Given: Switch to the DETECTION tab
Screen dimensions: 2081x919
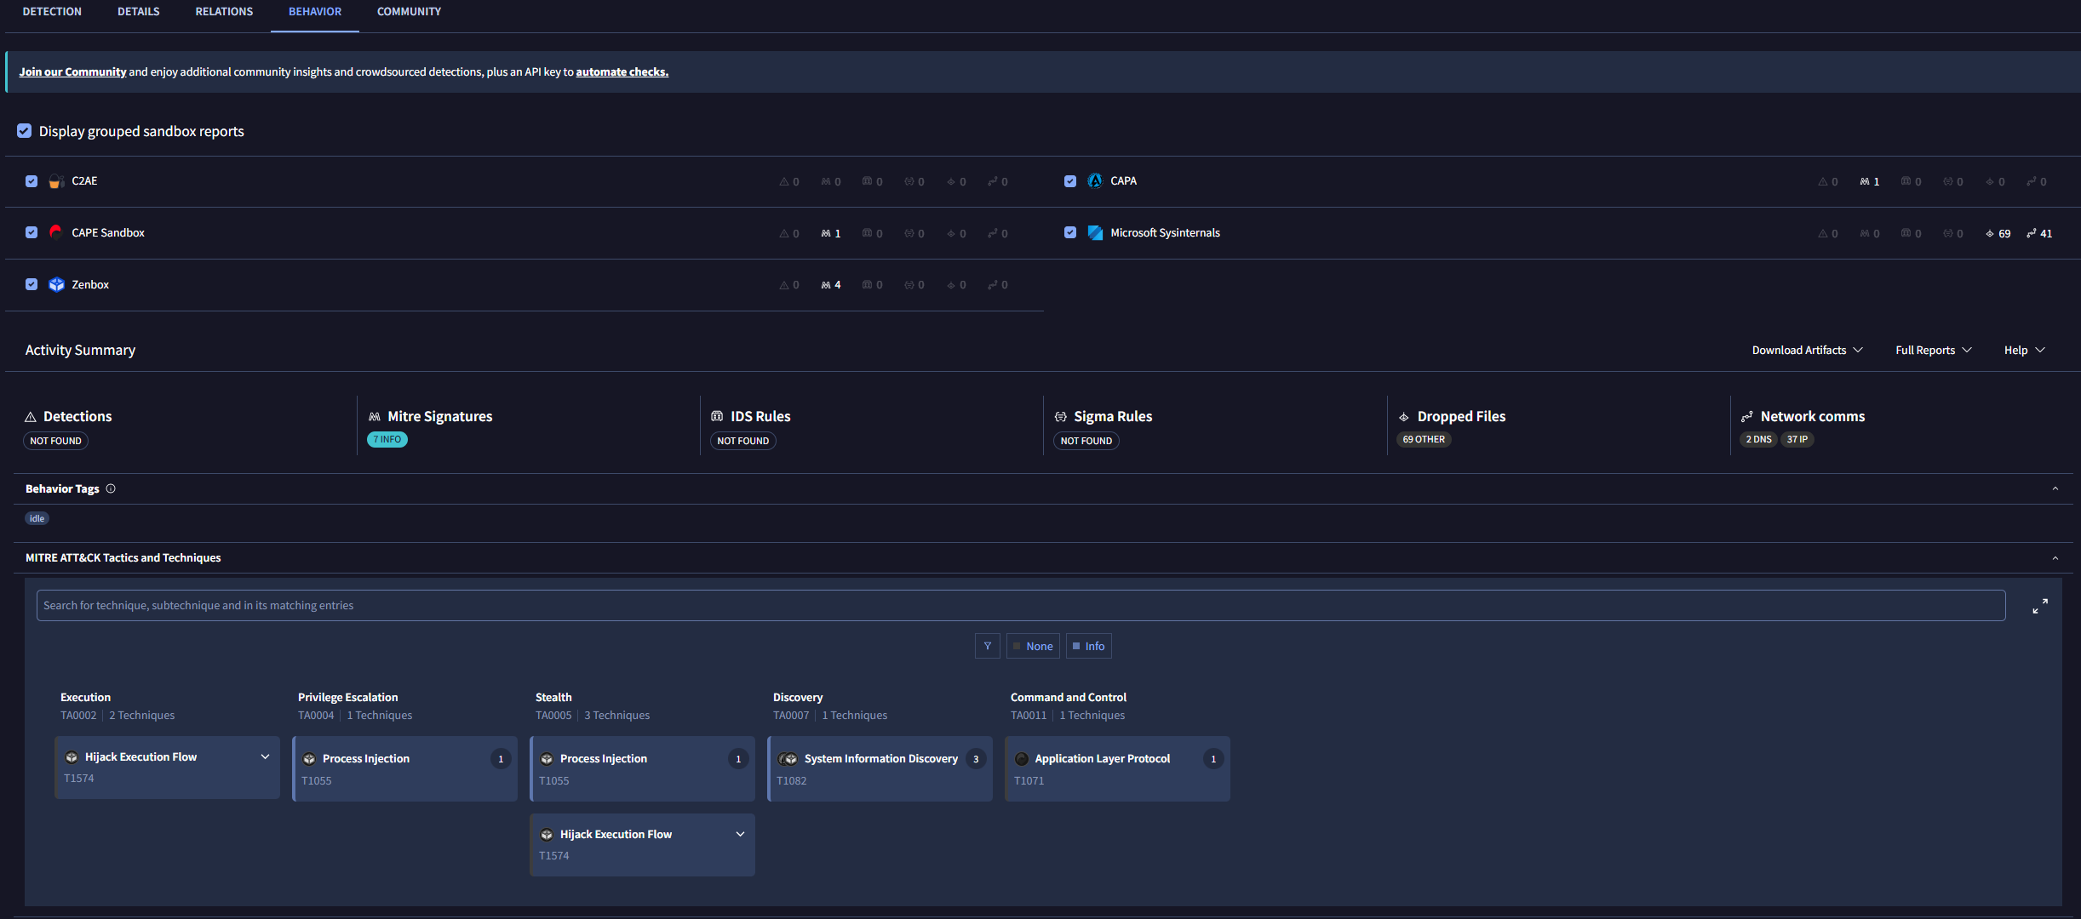Looking at the screenshot, I should pos(52,12).
